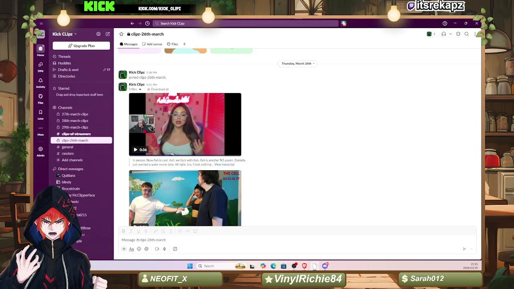Open slash shortcuts in composer
514x289 pixels.
pos(175,249)
